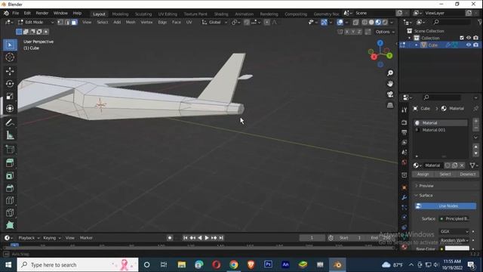The height and width of the screenshot is (272, 483).
Task: Open the Vertex menu
Action: pos(146,22)
